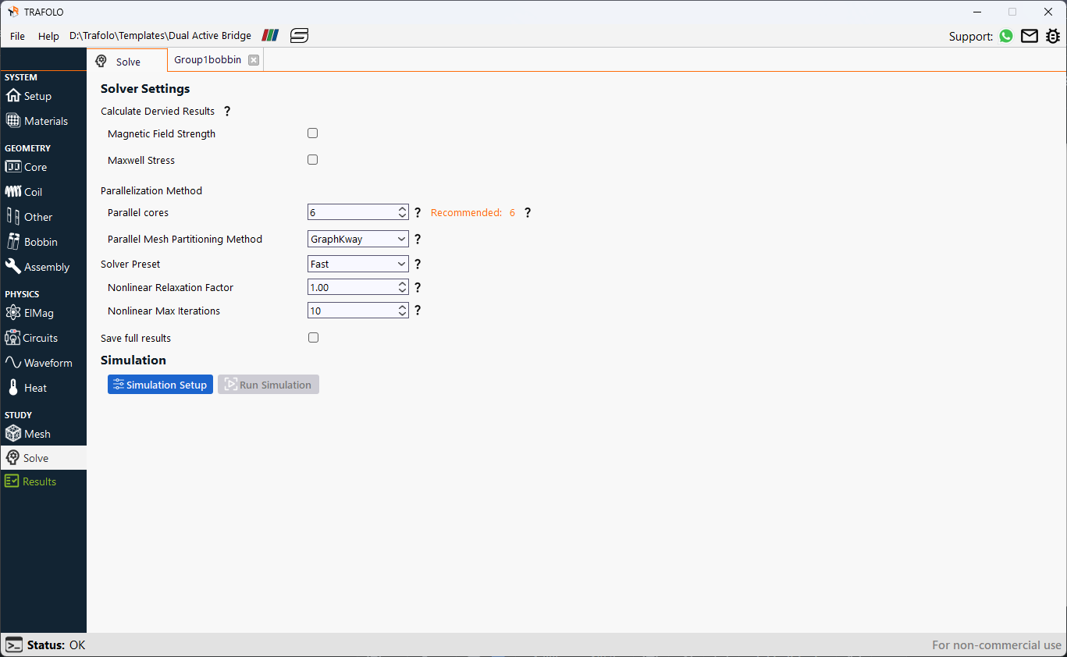Image resolution: width=1067 pixels, height=657 pixels.
Task: Enable Save full results
Action: 313,337
